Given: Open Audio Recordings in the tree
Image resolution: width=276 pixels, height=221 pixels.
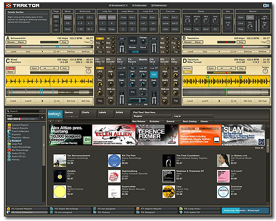Looking at the screenshot, I should tap(9, 147).
